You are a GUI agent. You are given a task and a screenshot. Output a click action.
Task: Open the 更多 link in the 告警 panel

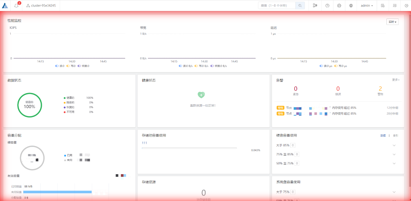[396, 80]
